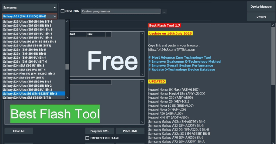Click Samsung Galaxy A52 (SM-A525F) Bit-B entry
Screen dimensions: 276x144
[x=176, y=125]
